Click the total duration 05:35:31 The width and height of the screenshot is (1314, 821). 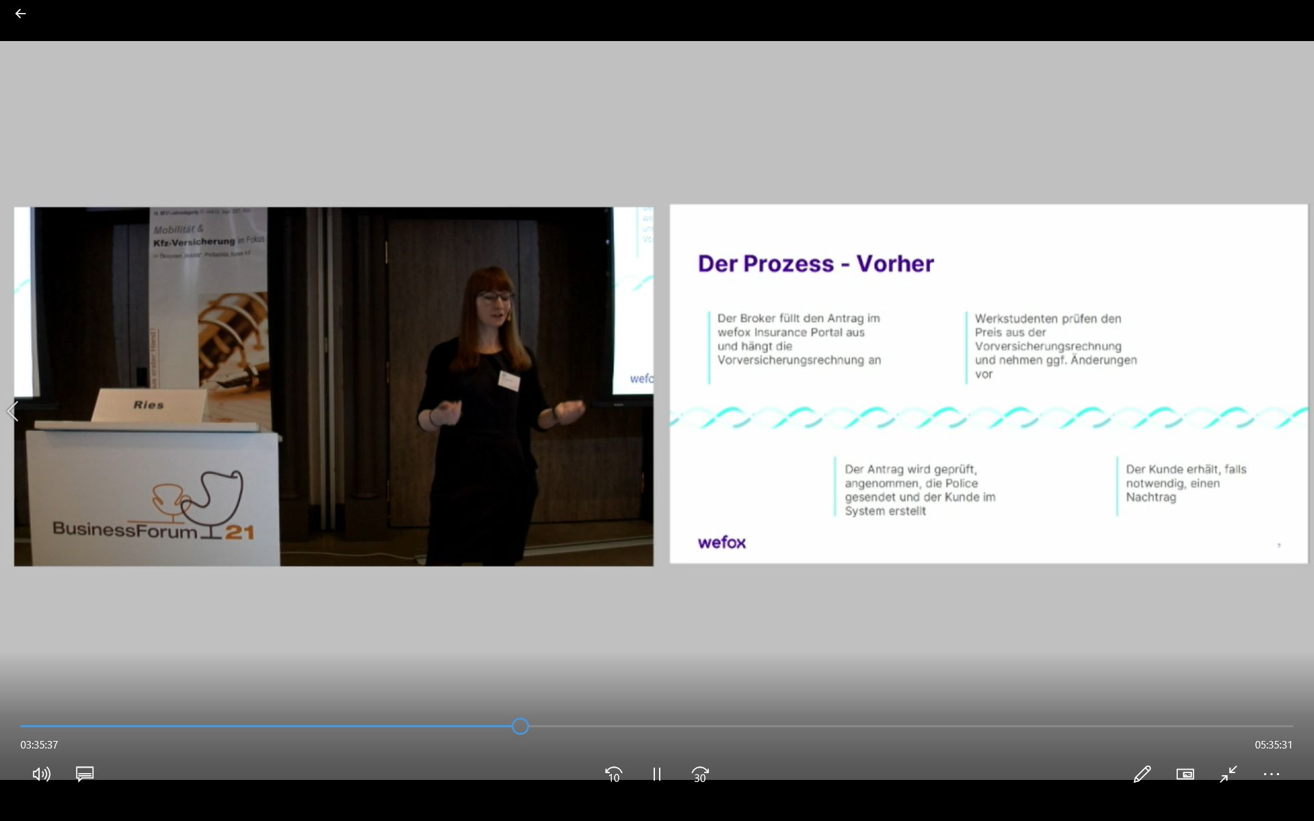click(x=1274, y=744)
